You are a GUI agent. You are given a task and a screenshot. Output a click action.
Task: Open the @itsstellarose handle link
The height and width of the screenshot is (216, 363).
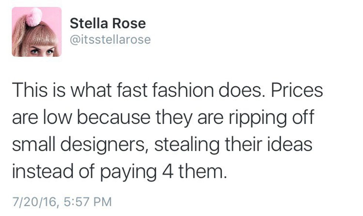[110, 39]
